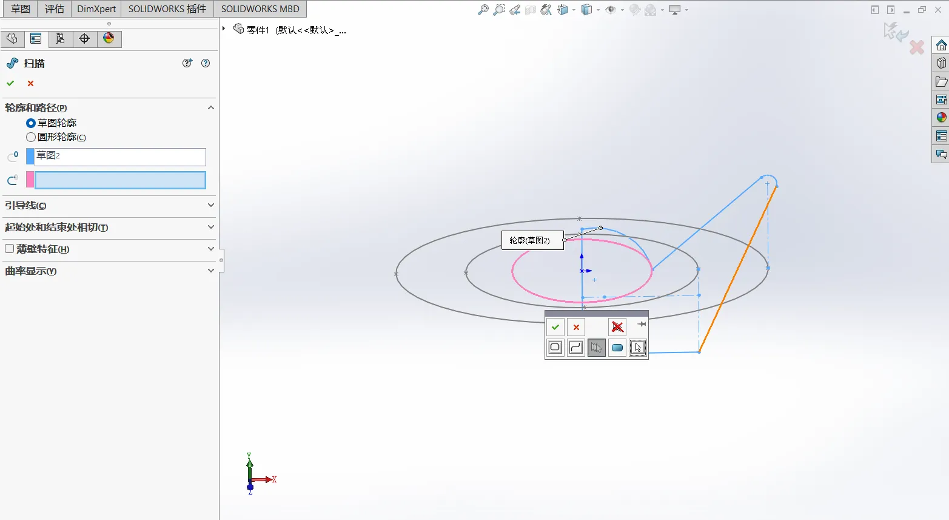
Task: Confirm sweep with green checkmark in 扫描 panel
Action: 10,83
